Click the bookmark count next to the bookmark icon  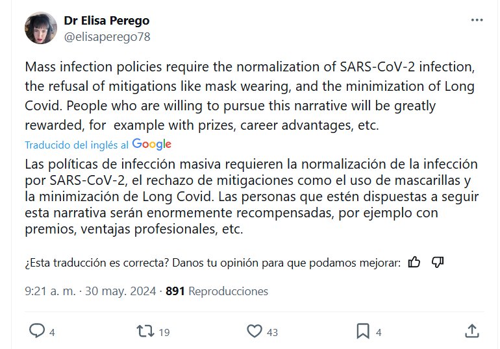[378, 332]
